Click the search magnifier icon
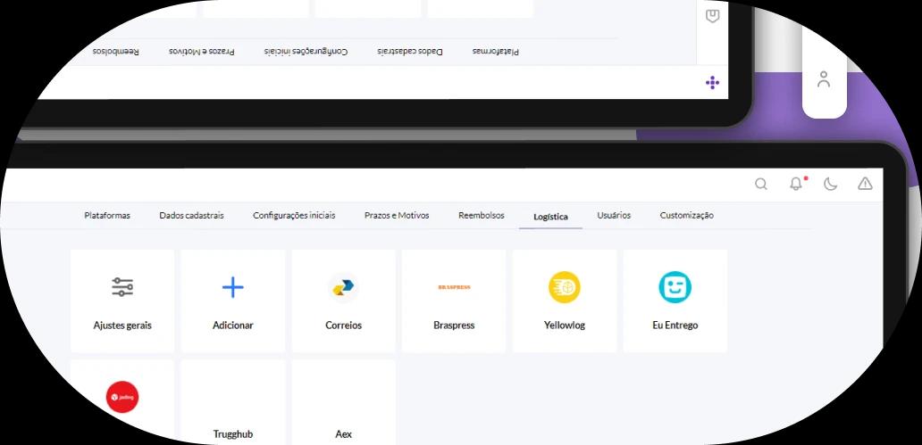Image resolution: width=922 pixels, height=445 pixels. [761, 184]
